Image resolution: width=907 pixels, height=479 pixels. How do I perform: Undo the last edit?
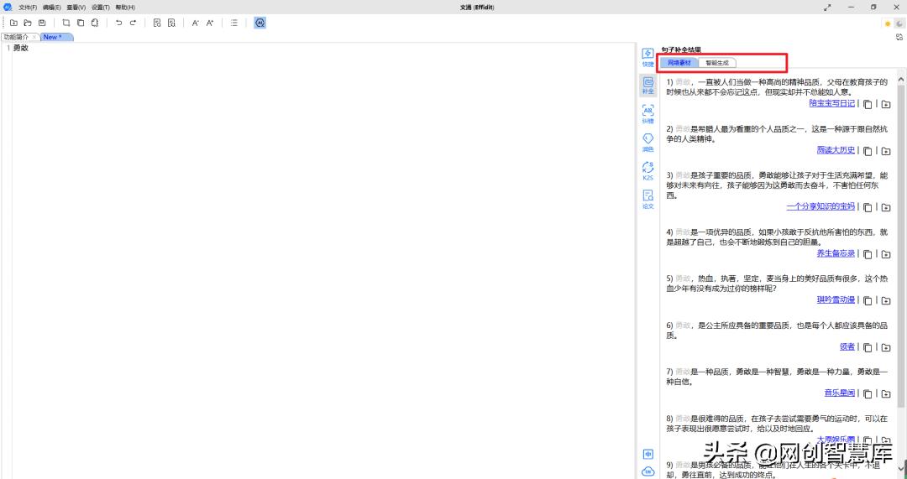click(118, 23)
